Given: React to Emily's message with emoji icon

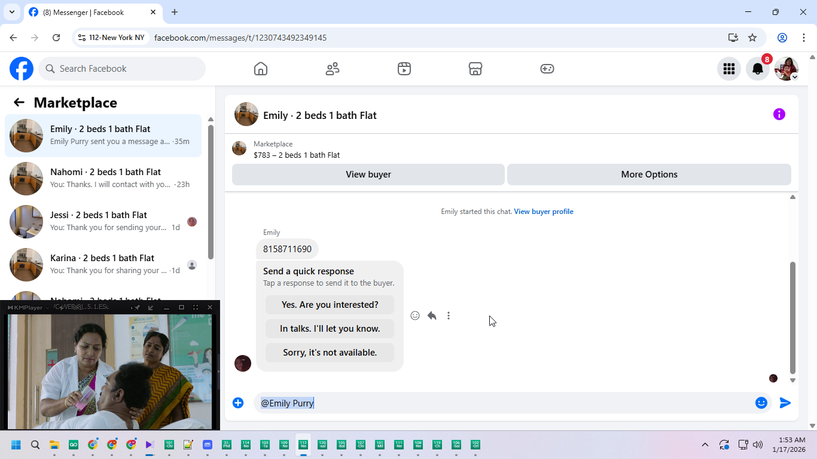Looking at the screenshot, I should [415, 316].
